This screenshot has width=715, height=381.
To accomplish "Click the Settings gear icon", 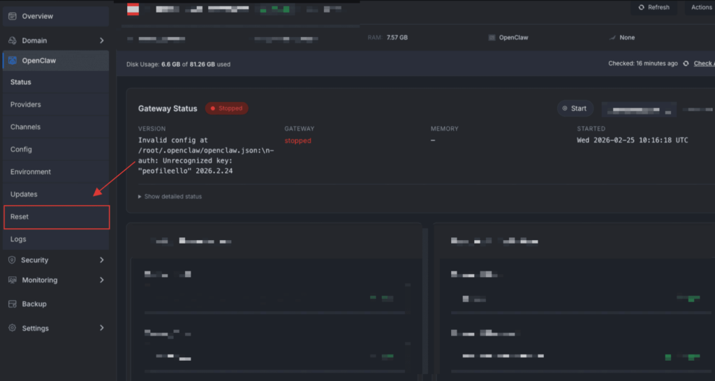I will tap(13, 328).
